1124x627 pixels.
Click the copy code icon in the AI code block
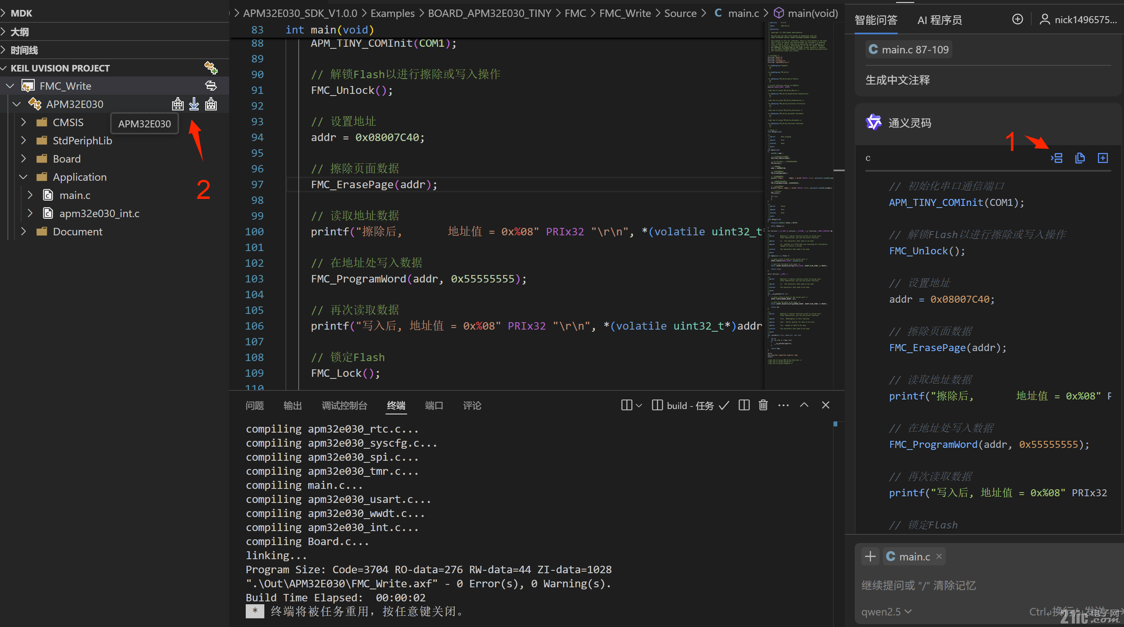tap(1080, 158)
